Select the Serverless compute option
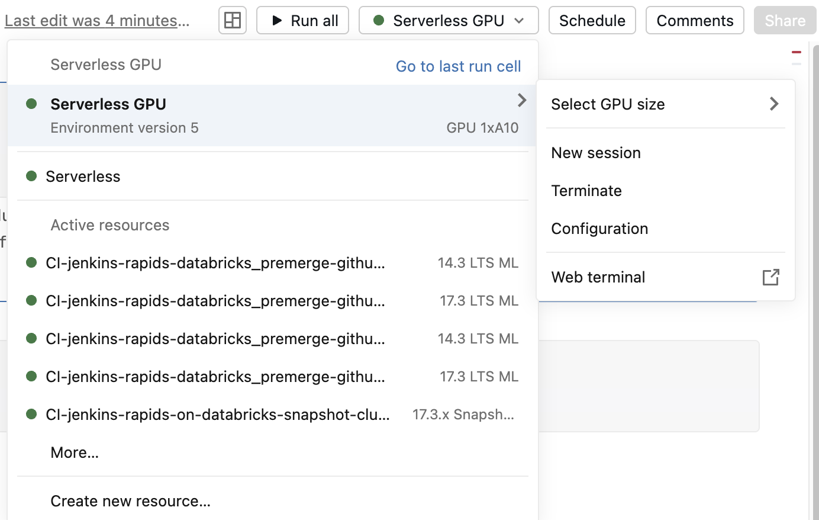 (273, 176)
